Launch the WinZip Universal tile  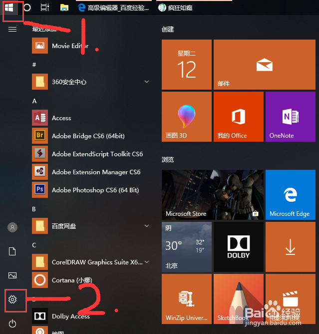187,299
